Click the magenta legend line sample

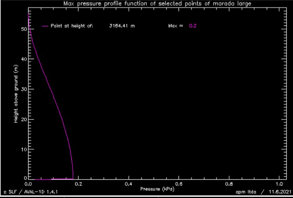pos(45,26)
